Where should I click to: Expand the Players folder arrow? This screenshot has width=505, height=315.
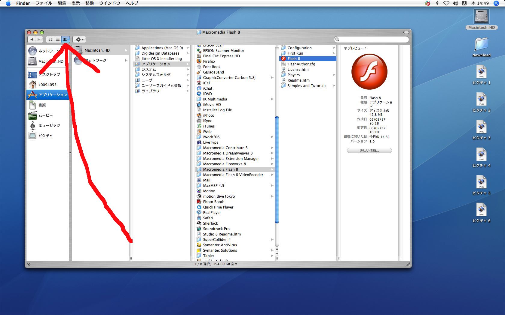click(334, 75)
